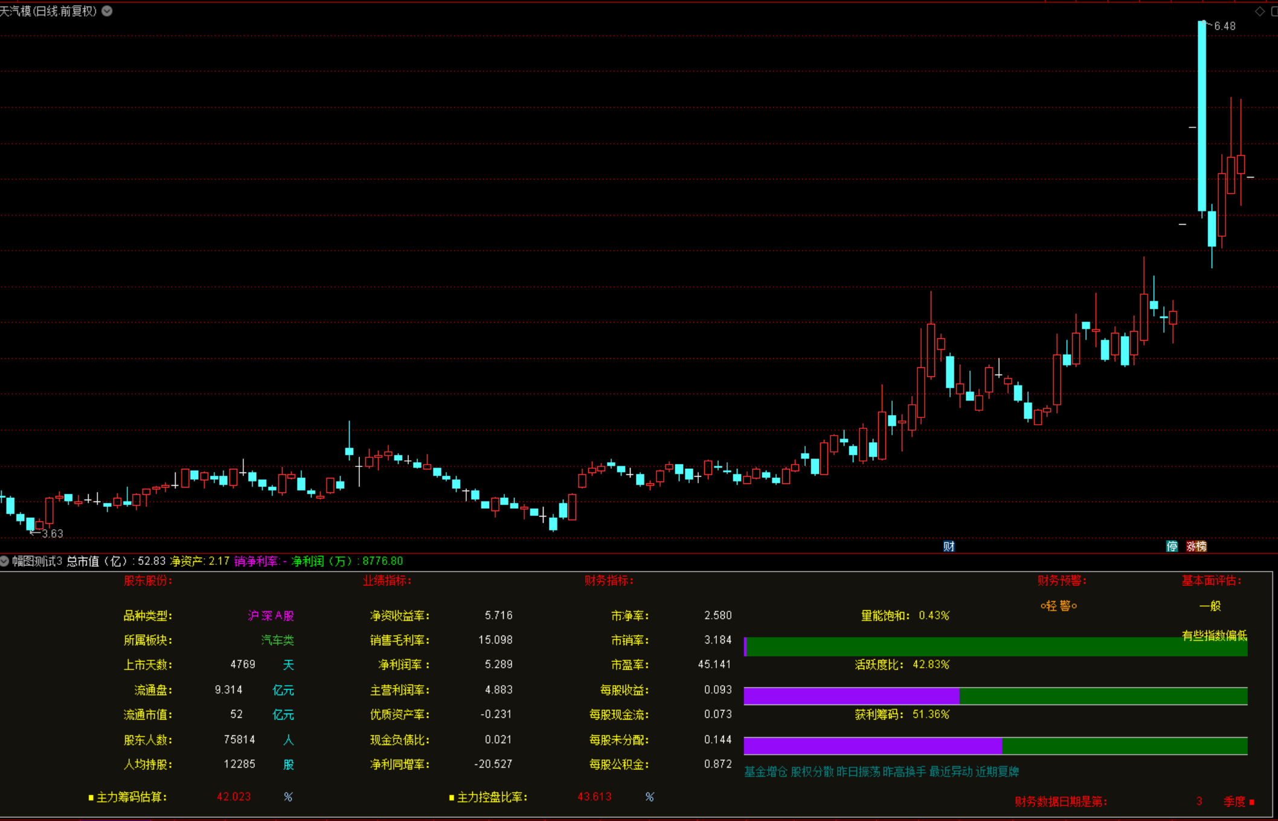Open the 汽车类 sector link

[x=277, y=640]
